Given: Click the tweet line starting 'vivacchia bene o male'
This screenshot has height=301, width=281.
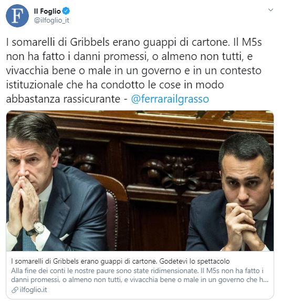Looking at the screenshot, I should click(134, 71).
